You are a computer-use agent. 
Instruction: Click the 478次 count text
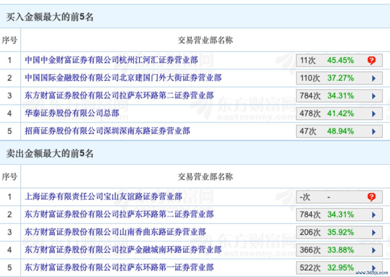click(310, 113)
